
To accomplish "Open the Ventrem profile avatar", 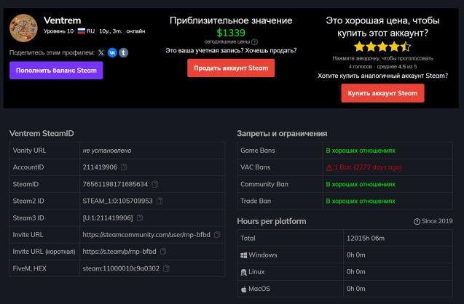I will [x=23, y=28].
